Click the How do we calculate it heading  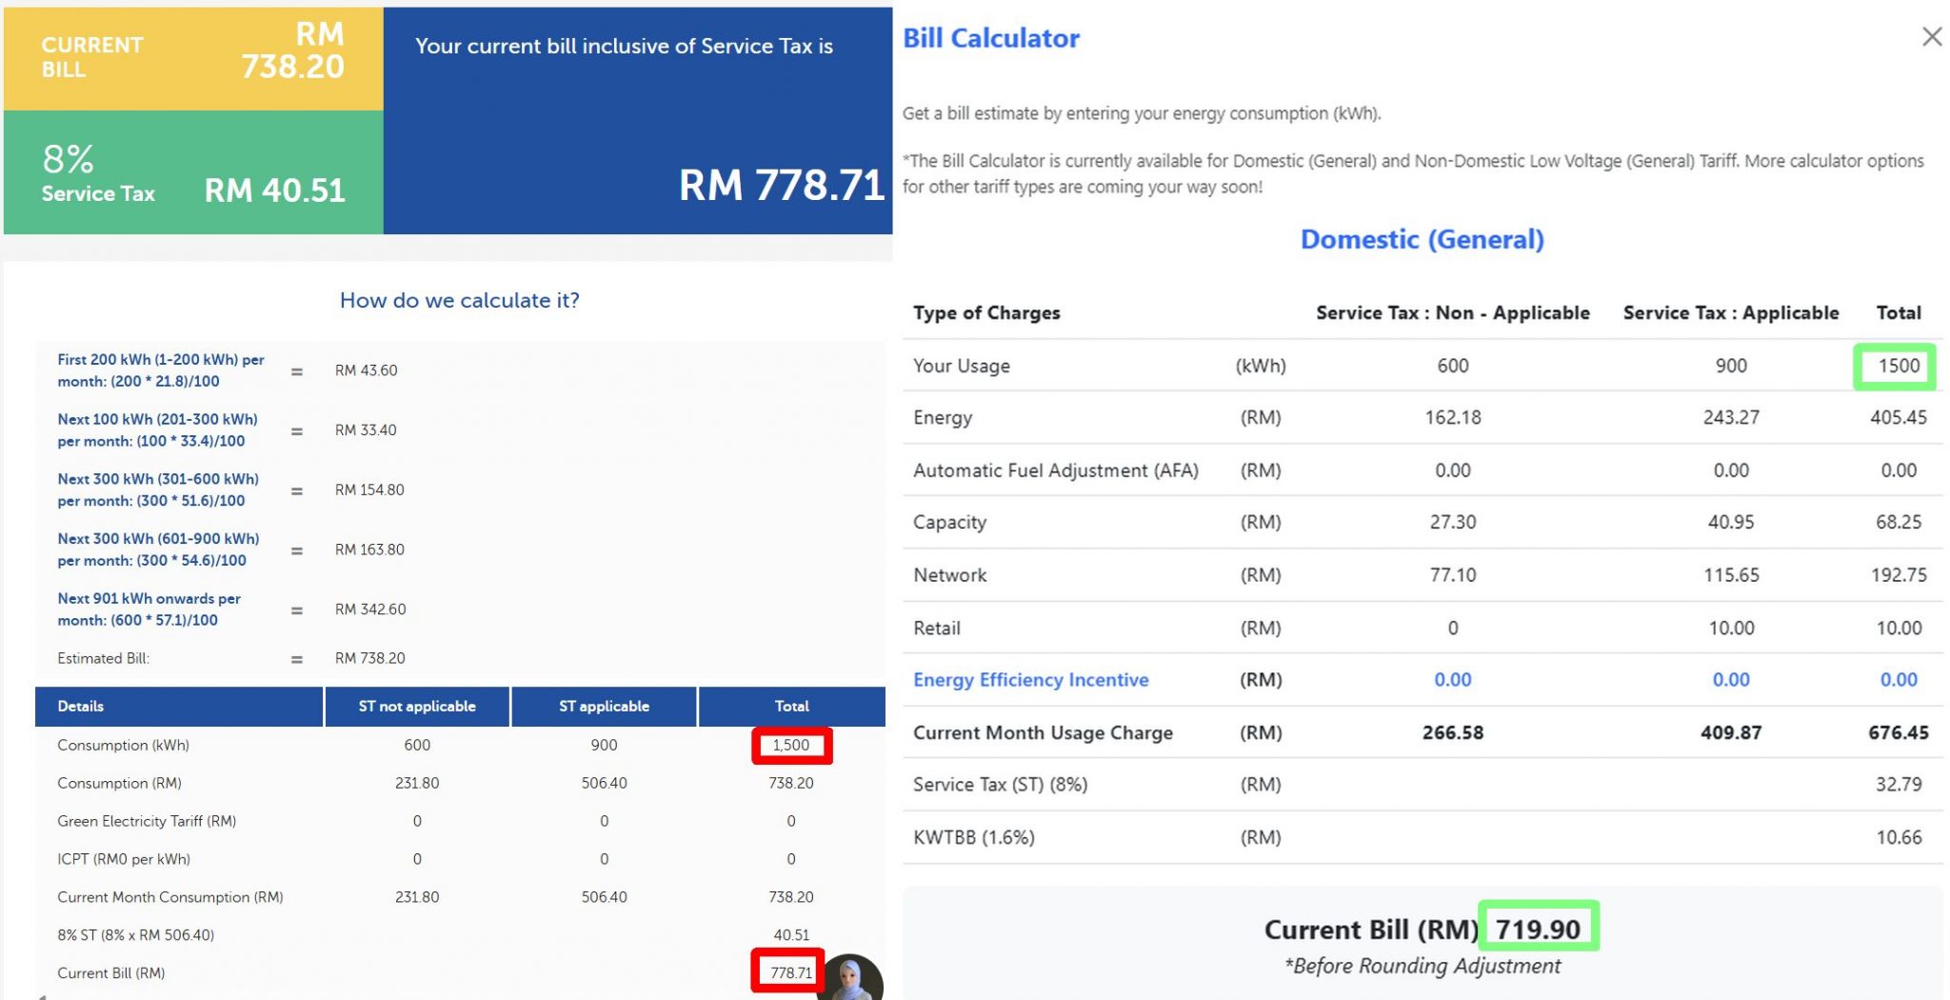pyautogui.click(x=459, y=300)
